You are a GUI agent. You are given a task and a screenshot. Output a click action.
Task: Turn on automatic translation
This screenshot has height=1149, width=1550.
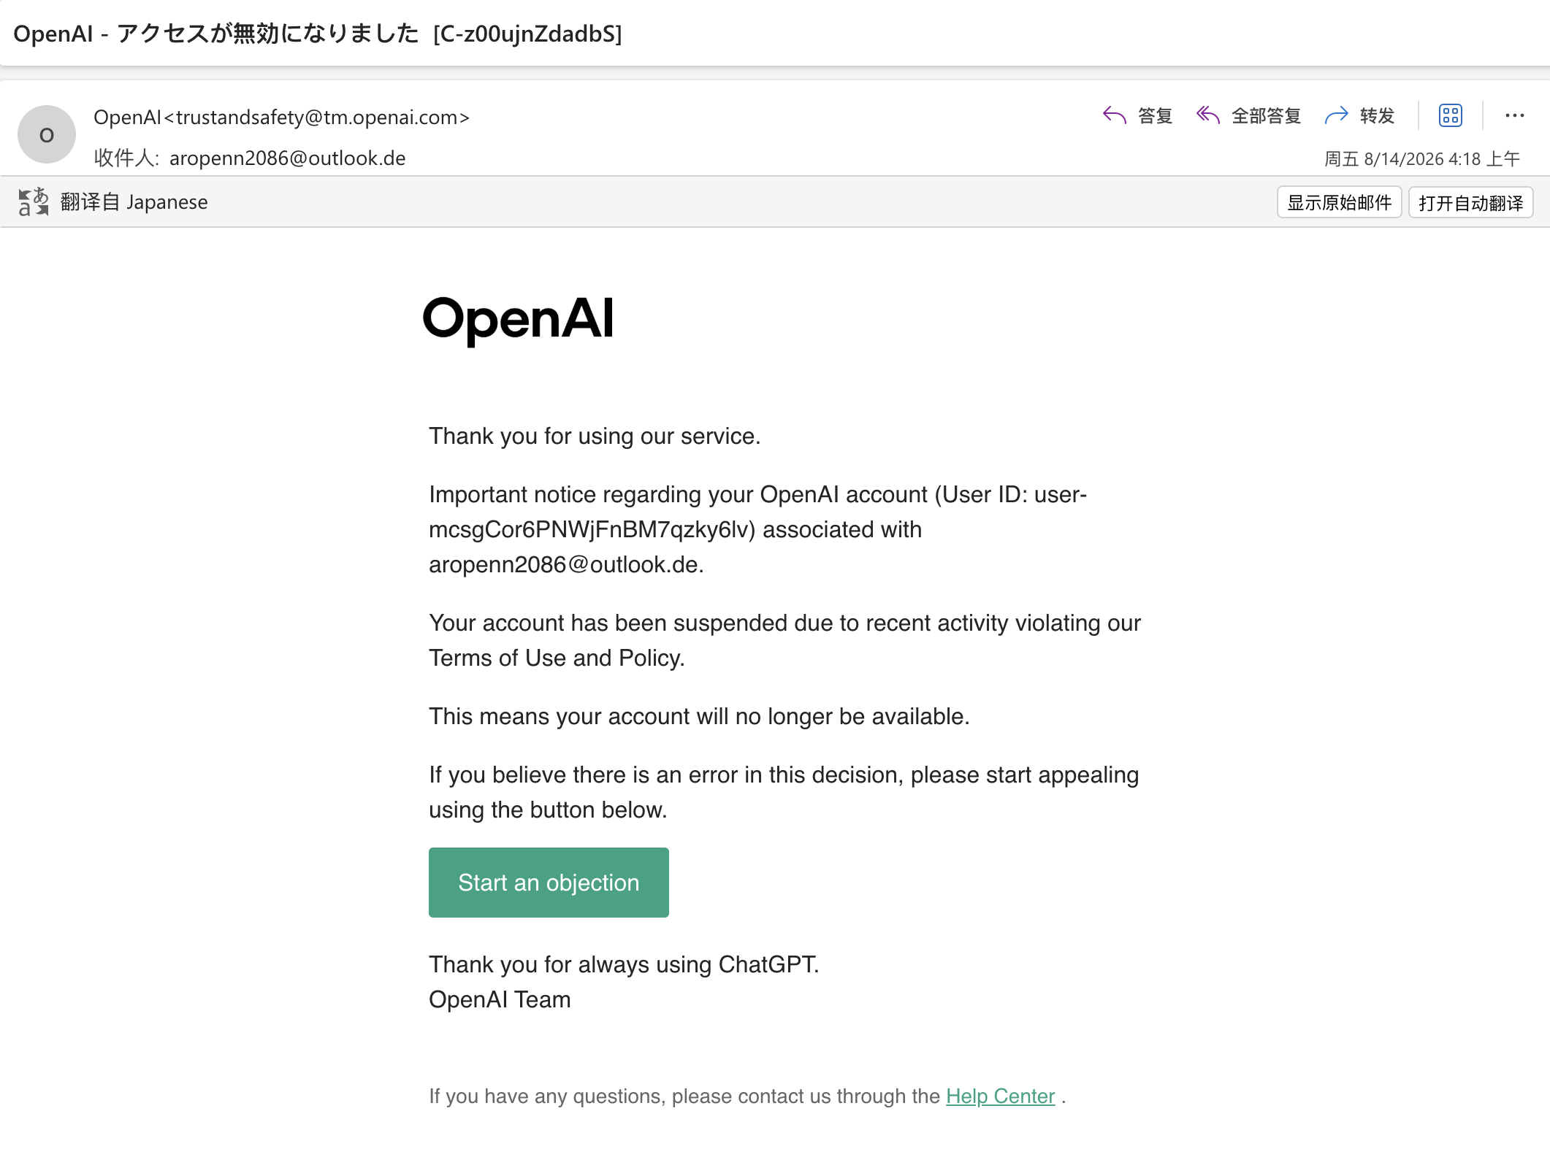coord(1470,202)
